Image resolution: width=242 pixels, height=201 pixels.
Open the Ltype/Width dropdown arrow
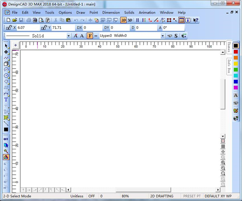pos(163,36)
